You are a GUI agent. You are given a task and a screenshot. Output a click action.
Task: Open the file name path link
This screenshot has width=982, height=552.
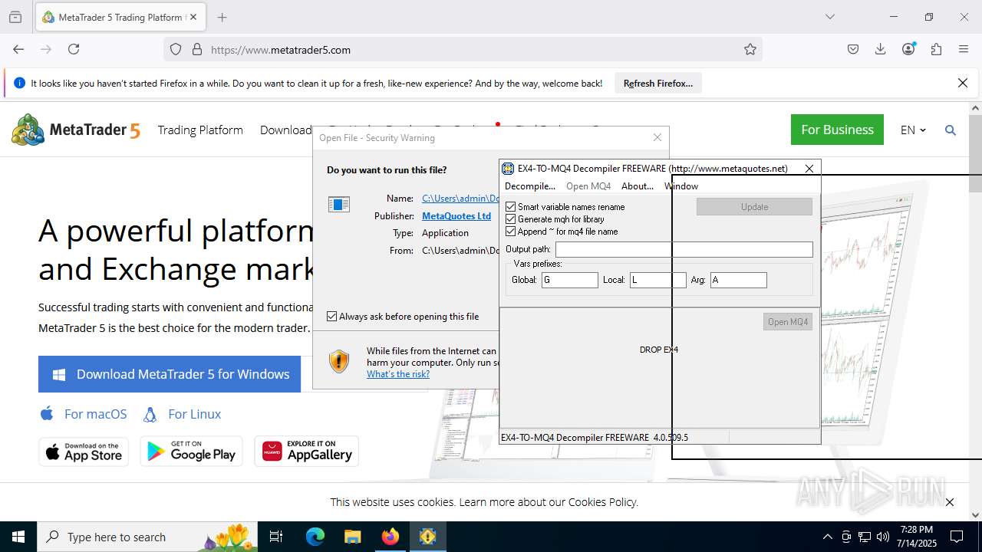point(461,199)
